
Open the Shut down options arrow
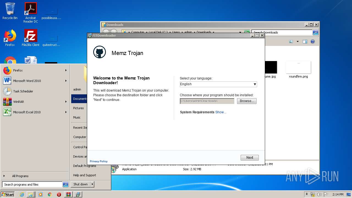(92, 184)
